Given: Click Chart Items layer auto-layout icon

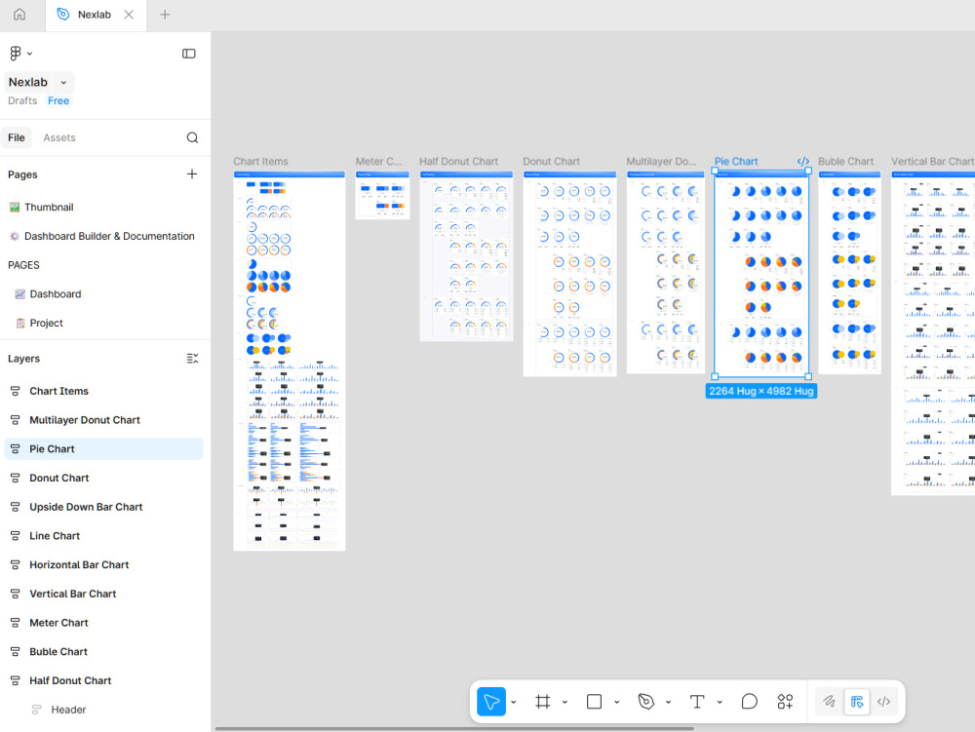Looking at the screenshot, I should [15, 391].
